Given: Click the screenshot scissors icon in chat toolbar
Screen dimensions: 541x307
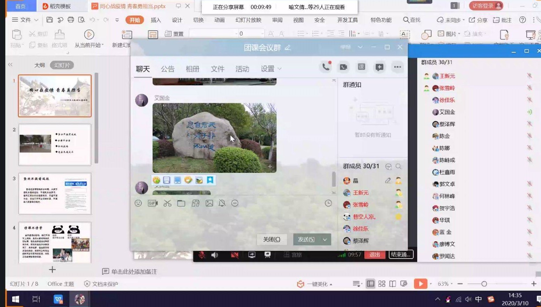Looking at the screenshot, I should tap(167, 203).
